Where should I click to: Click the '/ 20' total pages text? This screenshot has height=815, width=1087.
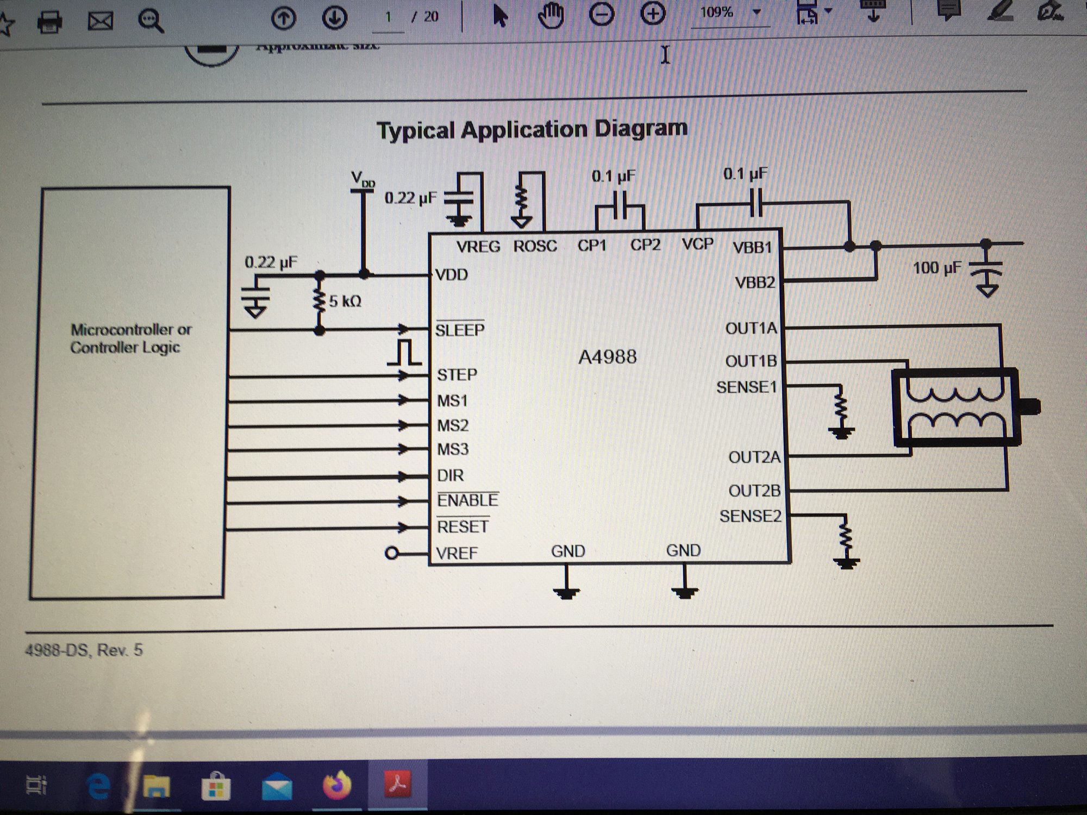point(425,17)
